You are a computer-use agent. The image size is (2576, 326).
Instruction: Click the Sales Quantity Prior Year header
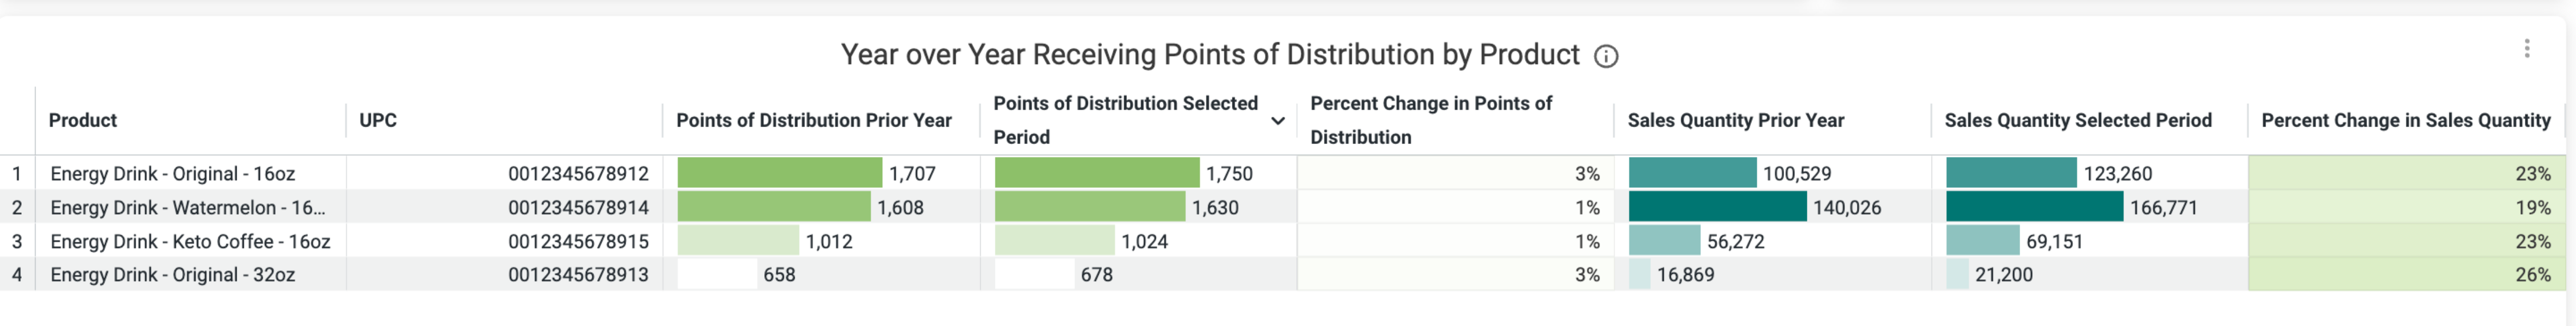click(1735, 120)
